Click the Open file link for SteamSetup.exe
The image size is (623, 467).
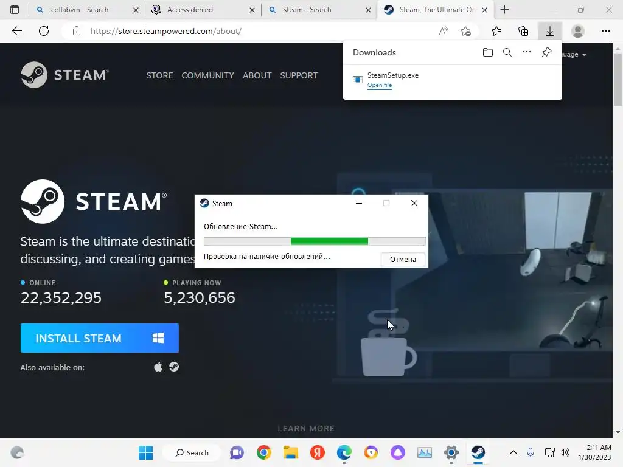point(380,85)
